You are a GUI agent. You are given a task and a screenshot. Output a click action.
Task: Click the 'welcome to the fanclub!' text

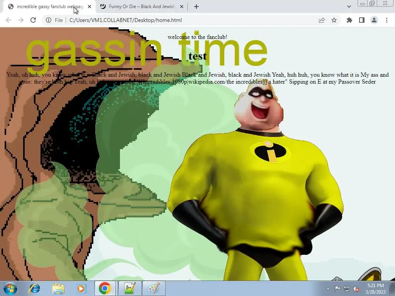click(197, 37)
